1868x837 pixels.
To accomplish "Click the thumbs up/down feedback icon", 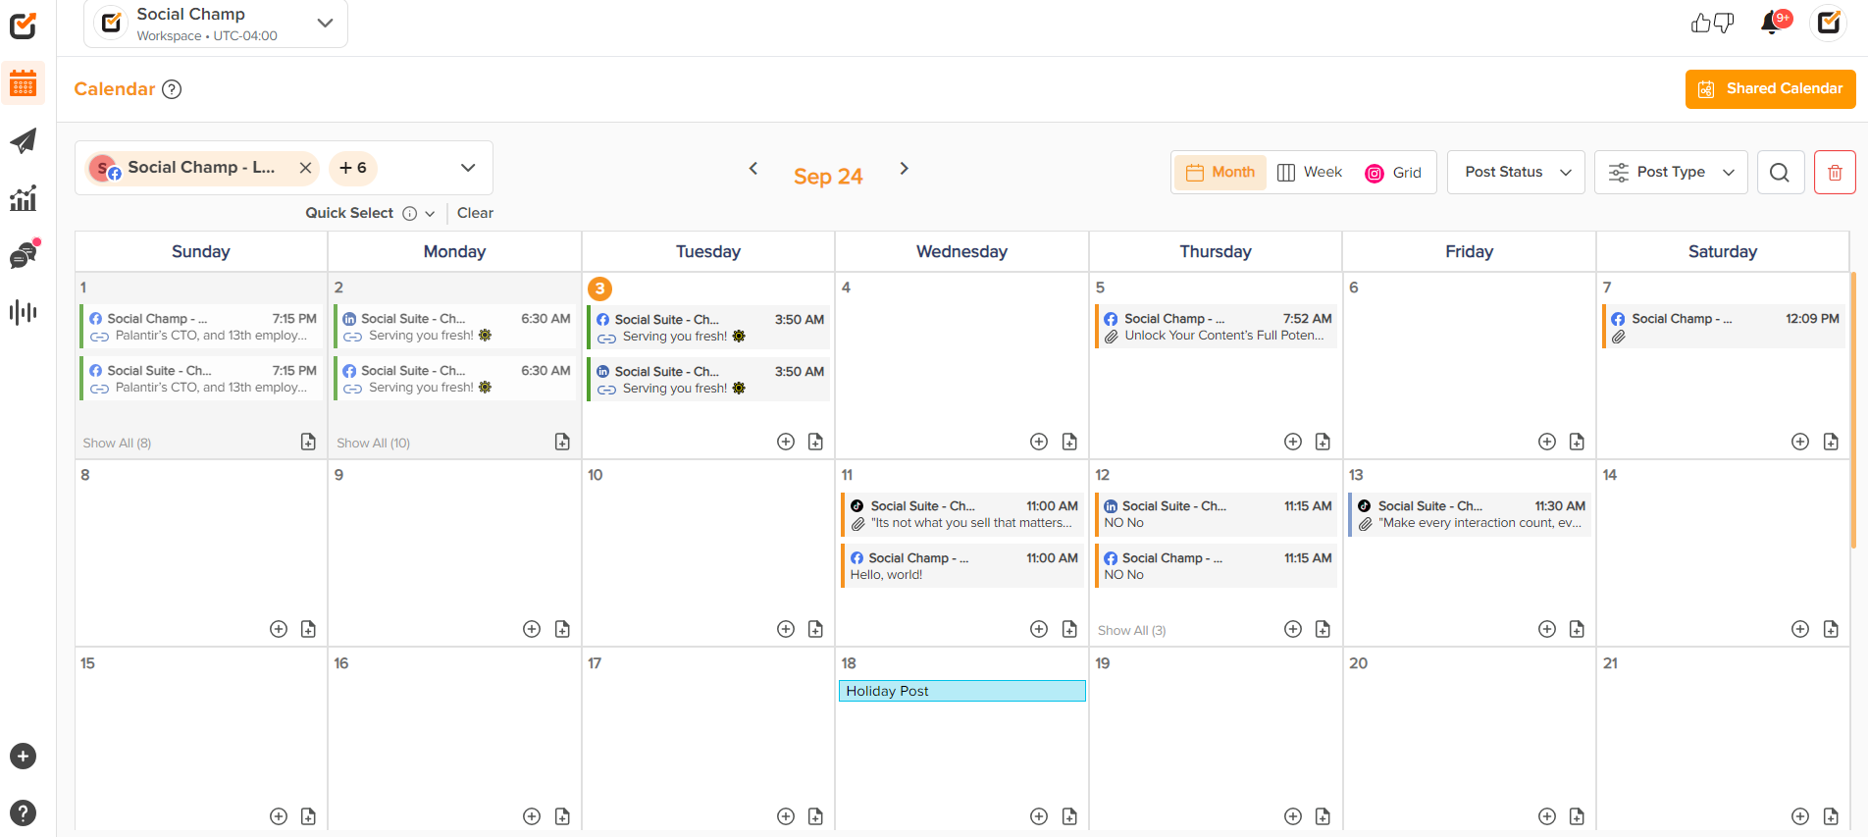I will [1712, 23].
